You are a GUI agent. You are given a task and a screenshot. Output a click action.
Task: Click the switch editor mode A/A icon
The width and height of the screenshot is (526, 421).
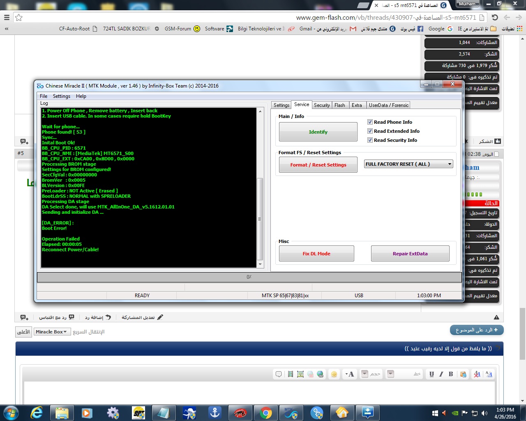click(489, 374)
